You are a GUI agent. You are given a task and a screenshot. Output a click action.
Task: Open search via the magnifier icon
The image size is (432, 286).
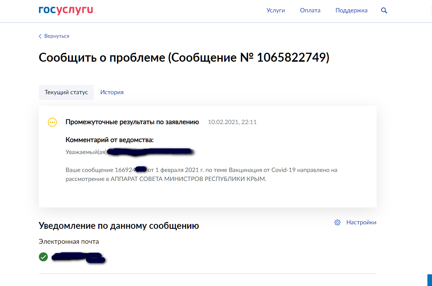click(384, 10)
